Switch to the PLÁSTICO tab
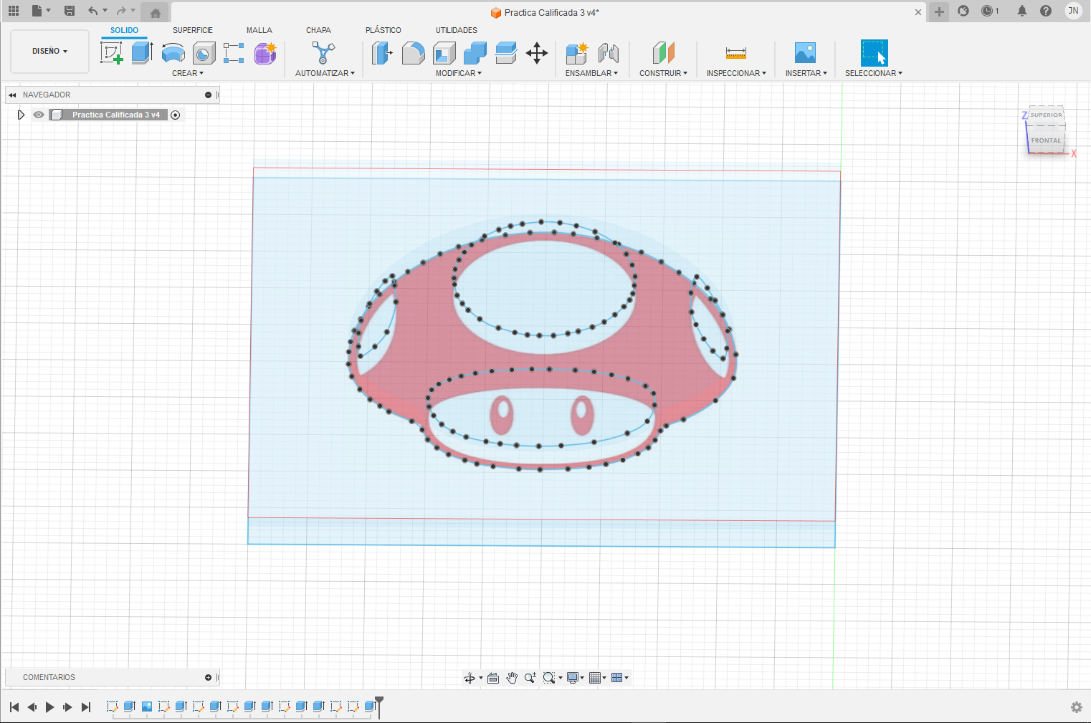 tap(383, 30)
